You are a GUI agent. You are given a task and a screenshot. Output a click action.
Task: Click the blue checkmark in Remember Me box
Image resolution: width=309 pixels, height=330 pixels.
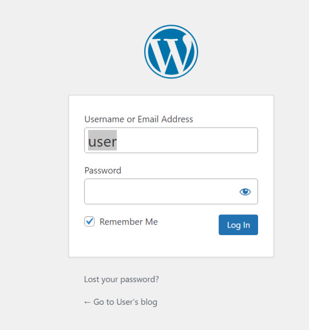pyautogui.click(x=89, y=221)
